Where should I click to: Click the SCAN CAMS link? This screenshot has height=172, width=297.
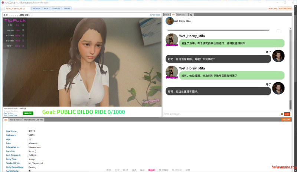(x=272, y=9)
